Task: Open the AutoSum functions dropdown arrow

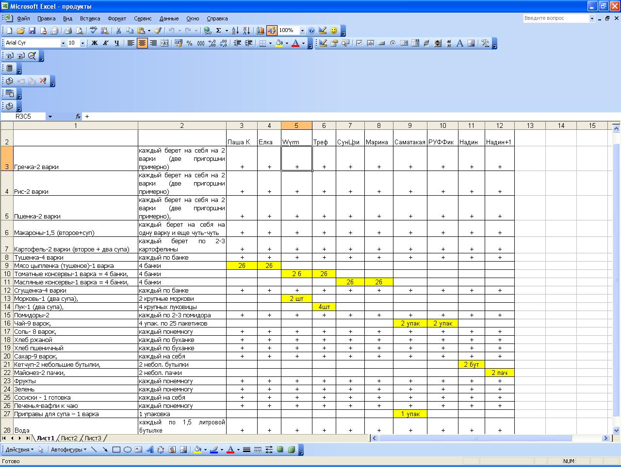Action: [226, 31]
